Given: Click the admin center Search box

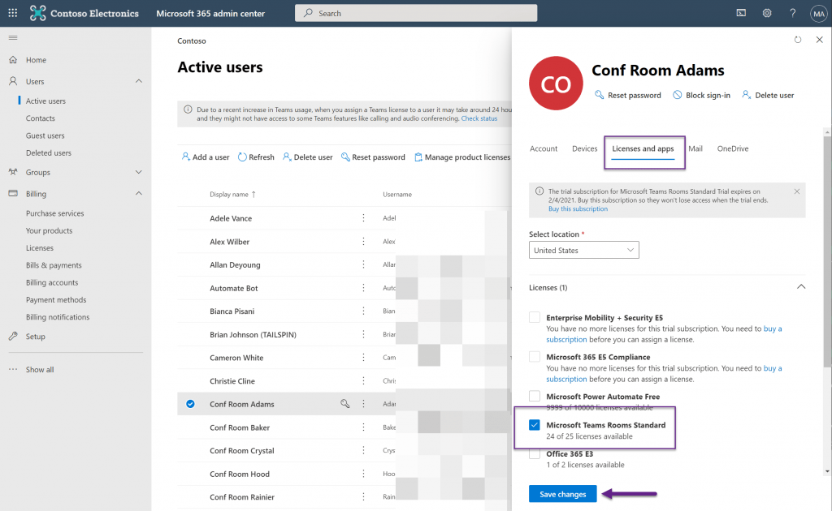Looking at the screenshot, I should click(x=416, y=13).
